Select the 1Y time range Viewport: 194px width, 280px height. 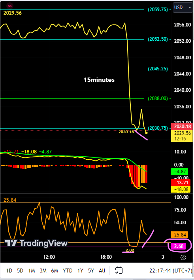tap(80, 271)
